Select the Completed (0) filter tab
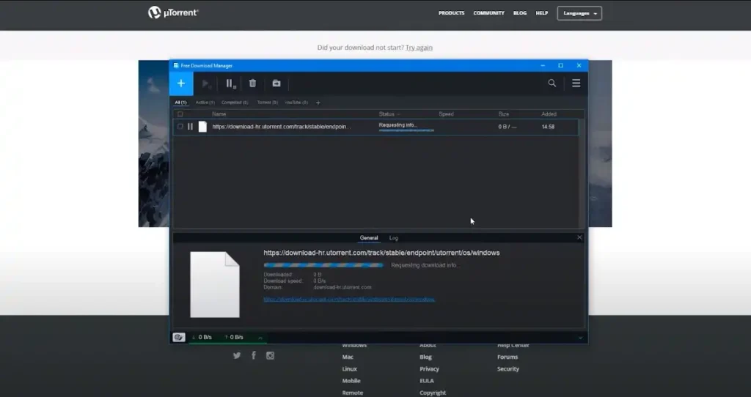This screenshot has width=751, height=397. point(235,103)
